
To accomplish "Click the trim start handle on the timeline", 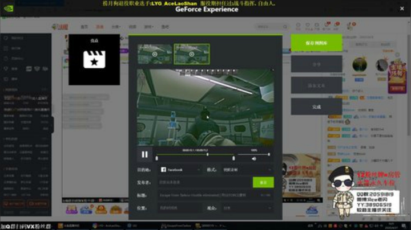I will click(157, 158).
